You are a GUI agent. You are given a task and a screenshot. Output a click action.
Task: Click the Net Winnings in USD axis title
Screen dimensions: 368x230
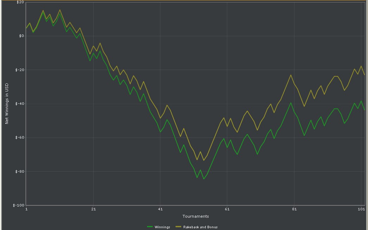(7, 103)
